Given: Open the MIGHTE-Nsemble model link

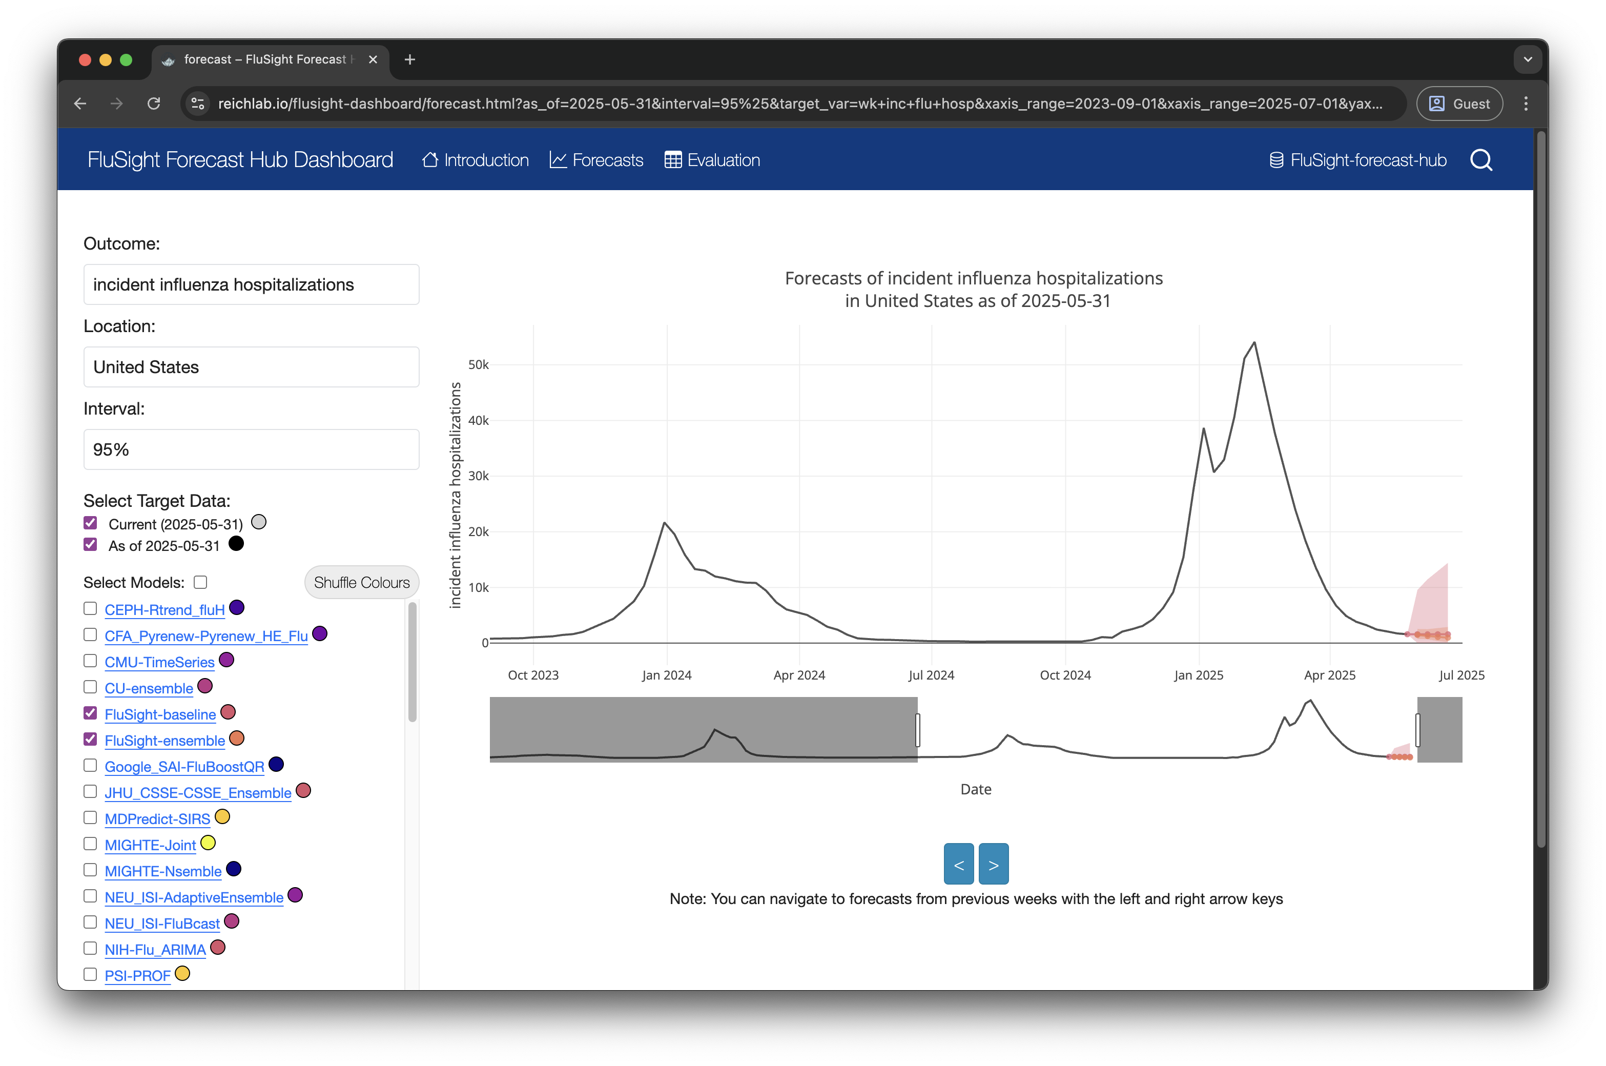Looking at the screenshot, I should (x=163, y=871).
